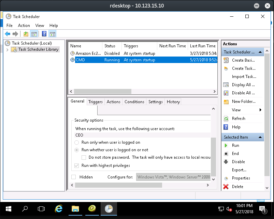This screenshot has height=219, width=274.
Task: Toggle the Hidden checkbox
Action: (74, 177)
